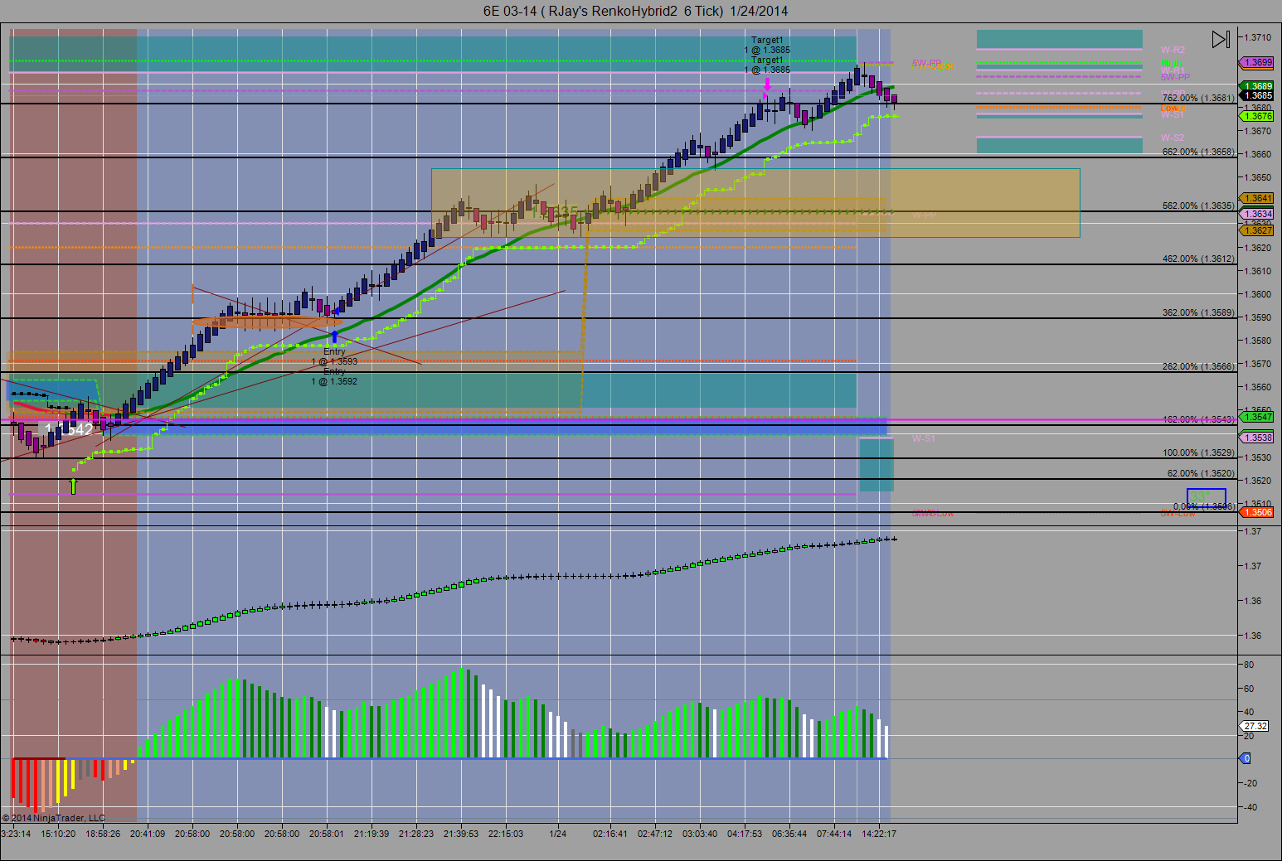
Task: Click the 03:03:40 time axis label
Action: tap(700, 833)
